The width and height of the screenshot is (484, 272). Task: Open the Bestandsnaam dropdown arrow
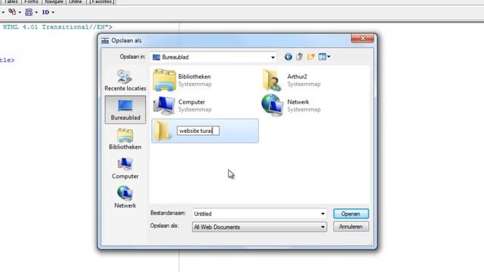pyautogui.click(x=323, y=214)
